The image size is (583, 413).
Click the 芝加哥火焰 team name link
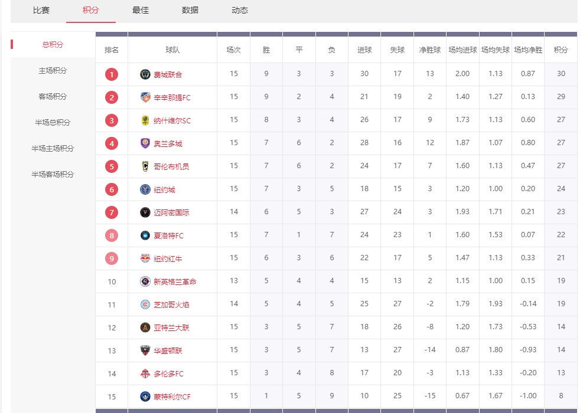click(x=171, y=304)
